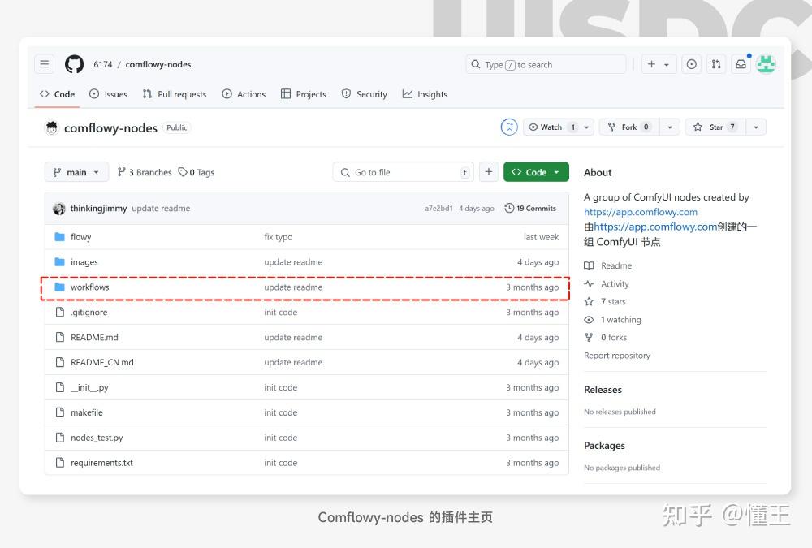The height and width of the screenshot is (548, 812).
Task: Expand the main branch dropdown
Action: pyautogui.click(x=76, y=171)
